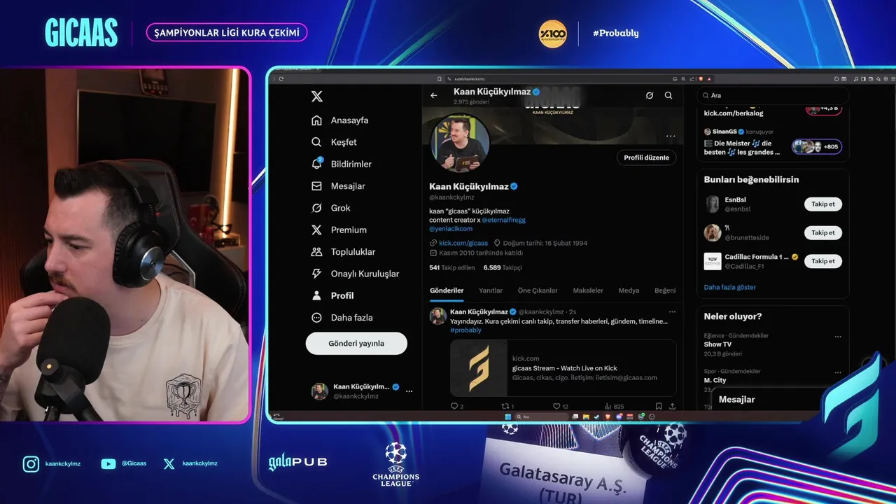Image resolution: width=896 pixels, height=504 pixels.
Task: Click the Grok icon in the profile header
Action: pos(650,95)
